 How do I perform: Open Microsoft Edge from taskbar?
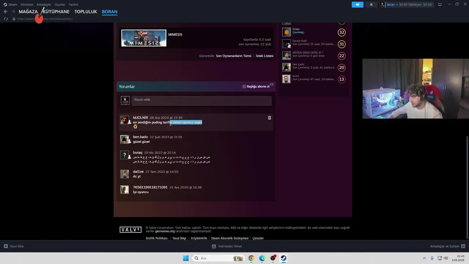click(x=262, y=258)
